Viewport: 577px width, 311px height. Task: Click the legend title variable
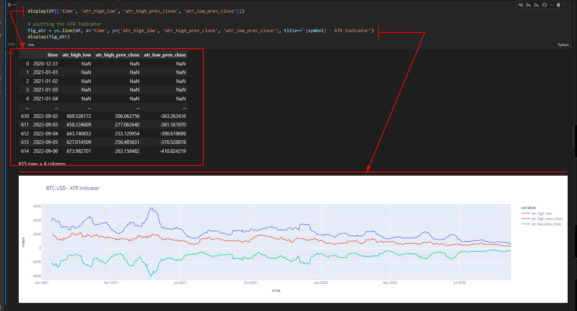528,208
